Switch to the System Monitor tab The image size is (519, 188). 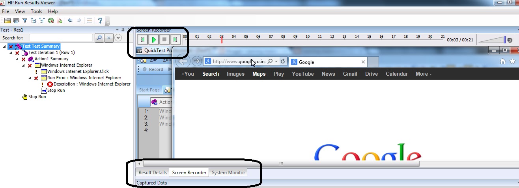pos(228,173)
